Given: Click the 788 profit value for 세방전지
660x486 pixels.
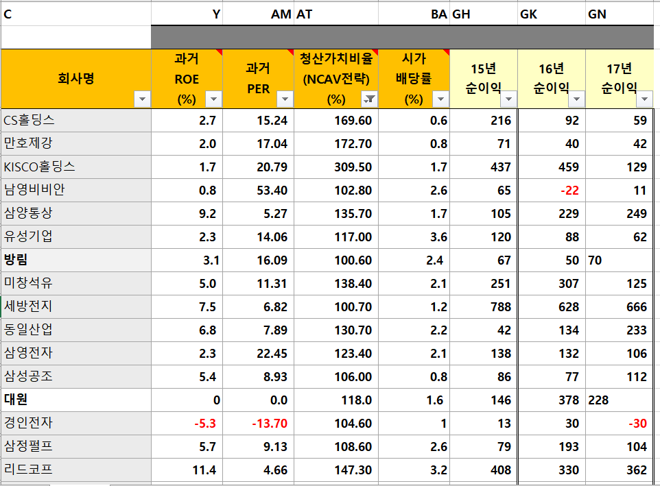Looking at the screenshot, I should pyautogui.click(x=501, y=307).
